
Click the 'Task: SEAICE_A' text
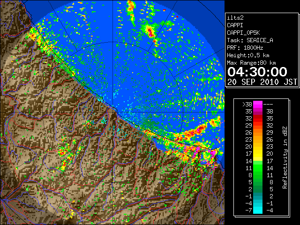coord(250,40)
